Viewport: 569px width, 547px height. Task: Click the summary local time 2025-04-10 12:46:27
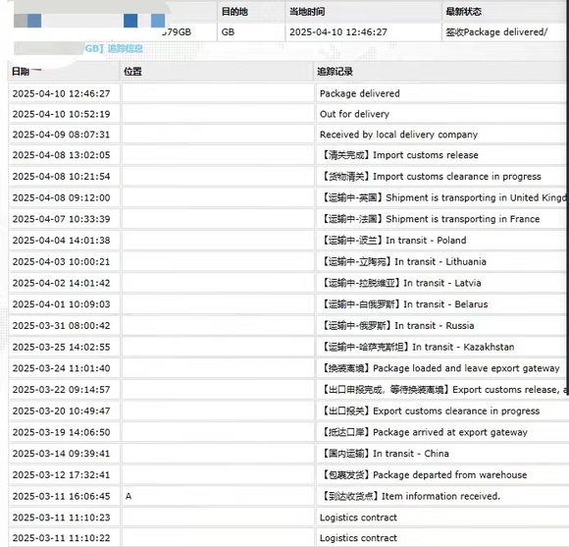tap(338, 32)
